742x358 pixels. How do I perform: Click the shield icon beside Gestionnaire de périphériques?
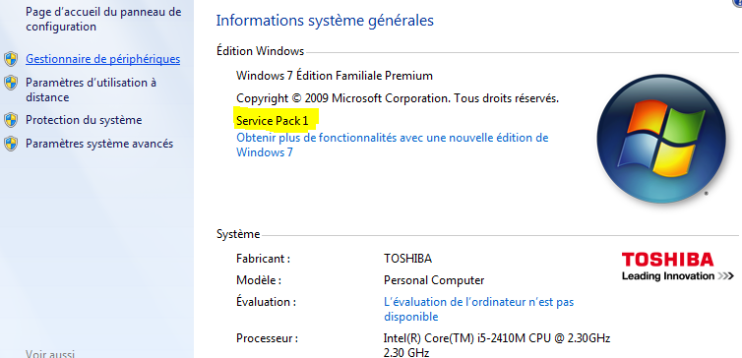(11, 60)
